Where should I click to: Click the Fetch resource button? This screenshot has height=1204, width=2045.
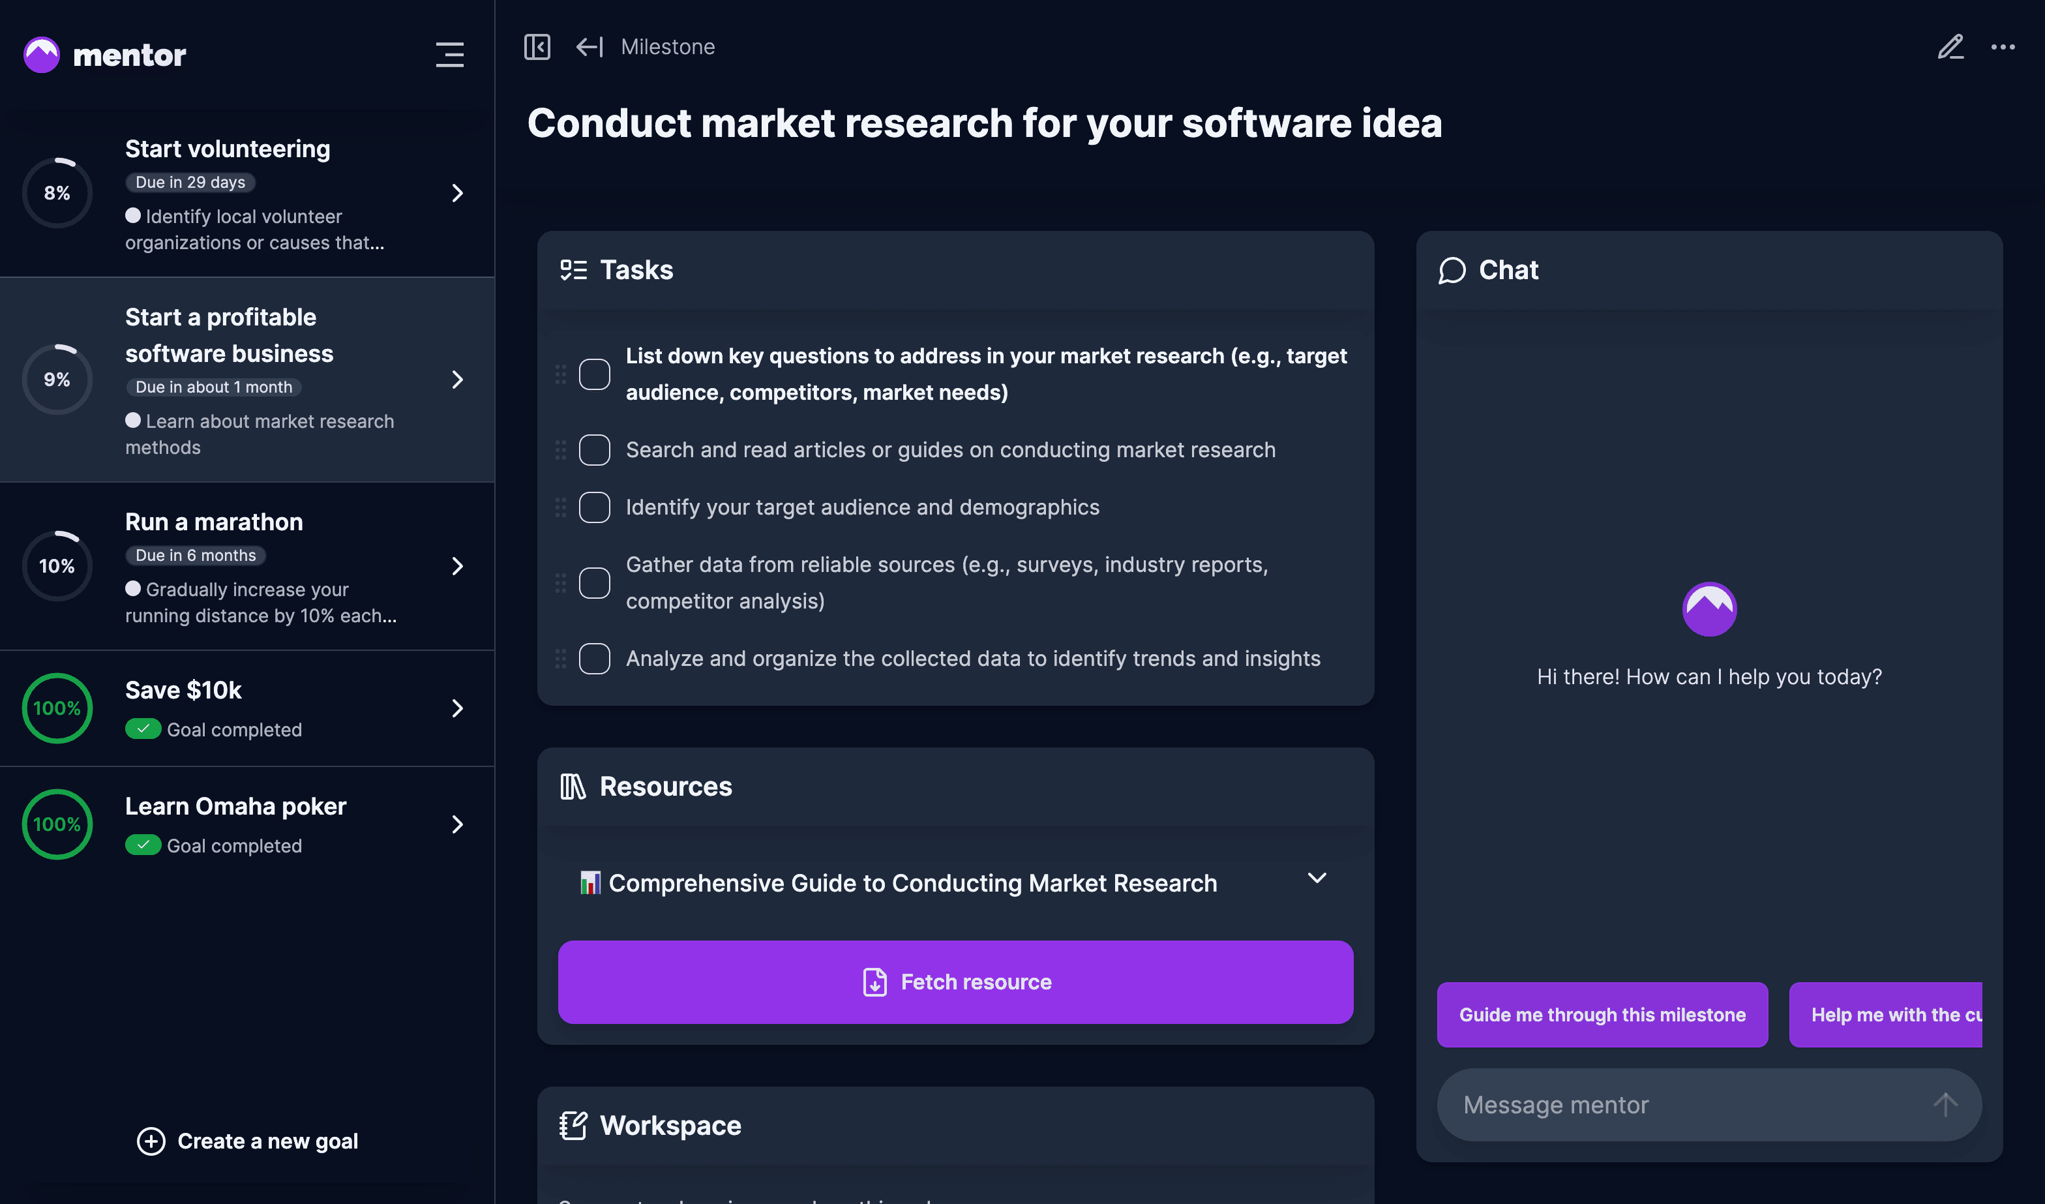(955, 982)
